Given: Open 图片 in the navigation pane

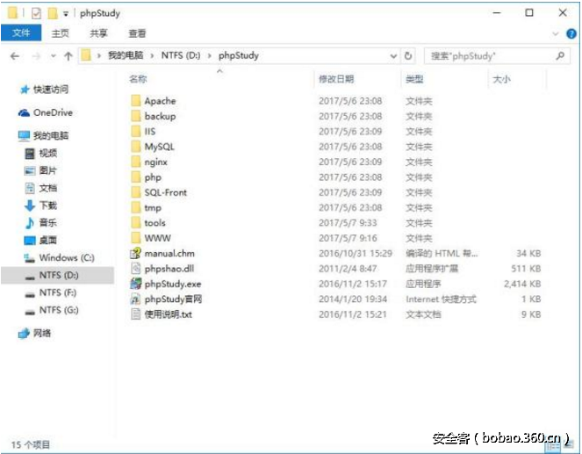Looking at the screenshot, I should 41,170.
